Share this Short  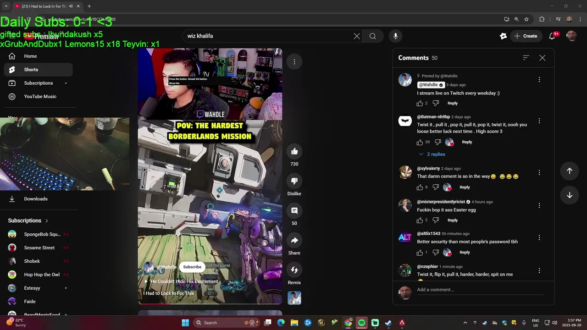(x=294, y=240)
